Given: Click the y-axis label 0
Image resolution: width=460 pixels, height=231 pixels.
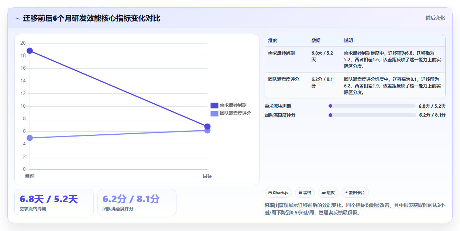Looking at the screenshot, I should click(24, 169).
